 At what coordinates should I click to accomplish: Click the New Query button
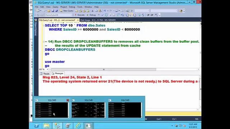[x=67, y=11]
